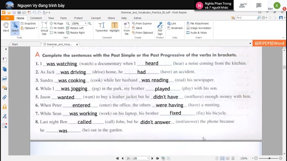
Task: Select the Typewriter comment tool
Action: tap(101, 27)
